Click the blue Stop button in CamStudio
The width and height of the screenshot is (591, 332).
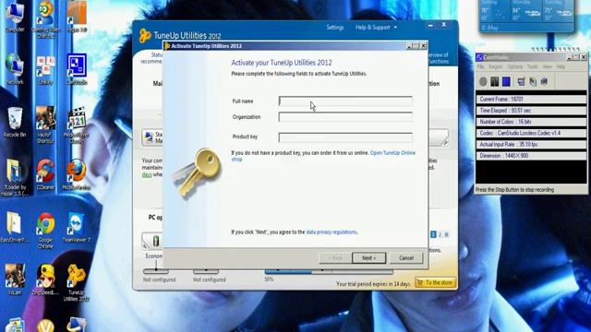(x=506, y=82)
